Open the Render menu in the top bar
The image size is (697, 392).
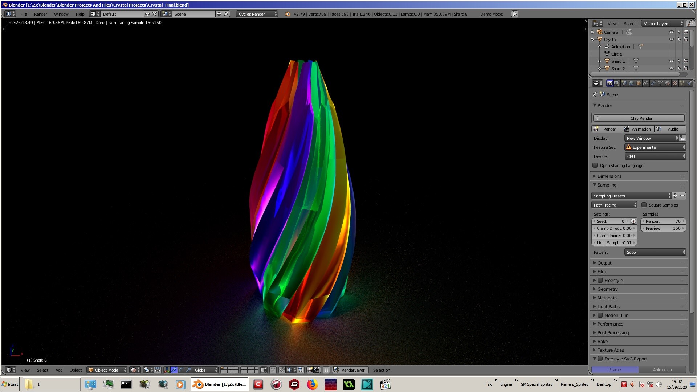click(40, 14)
